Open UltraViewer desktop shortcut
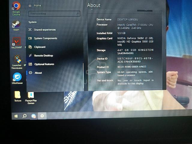The image size is (192, 144). pos(17,78)
